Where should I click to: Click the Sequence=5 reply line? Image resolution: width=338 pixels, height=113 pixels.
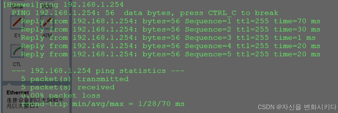click(x=171, y=54)
